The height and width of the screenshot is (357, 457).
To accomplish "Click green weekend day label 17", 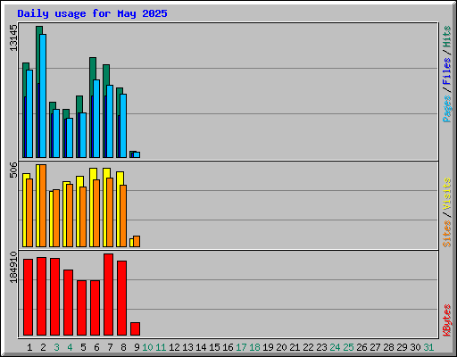I will point(241,347).
